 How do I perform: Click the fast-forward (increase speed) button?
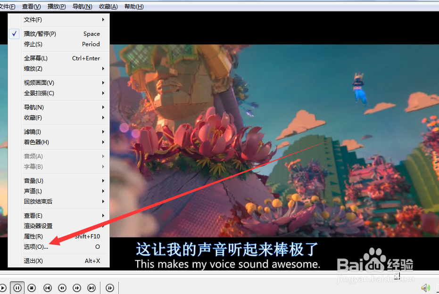click(x=77, y=288)
